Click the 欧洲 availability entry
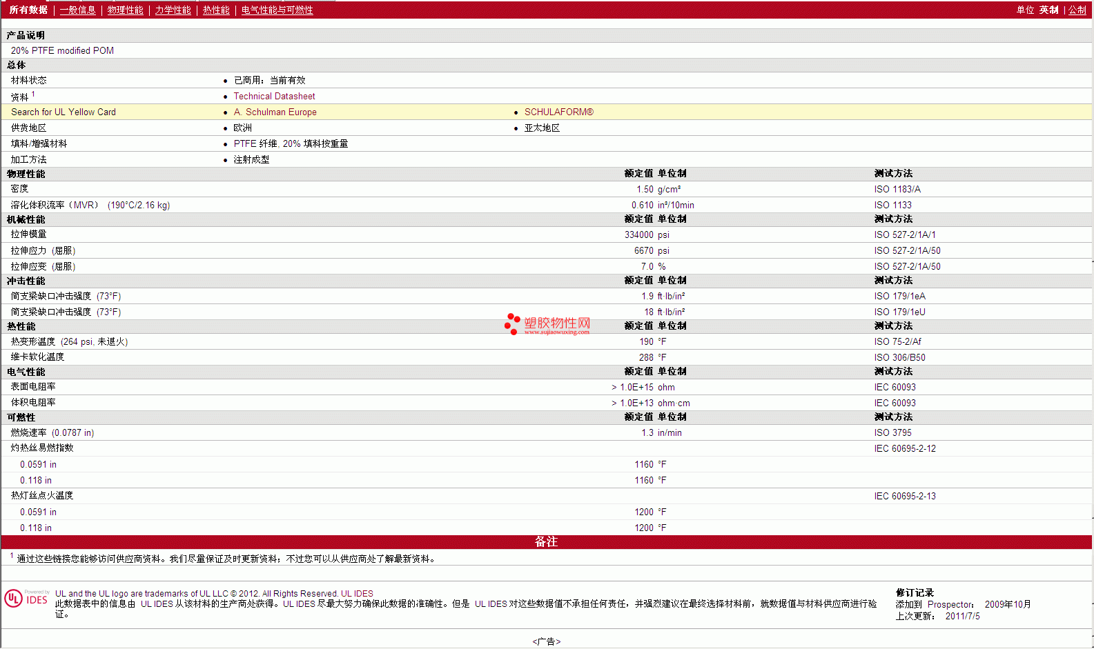 [242, 128]
